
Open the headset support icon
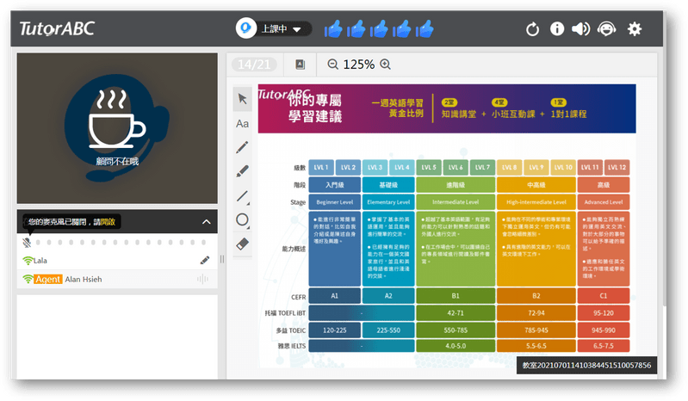pos(607,29)
